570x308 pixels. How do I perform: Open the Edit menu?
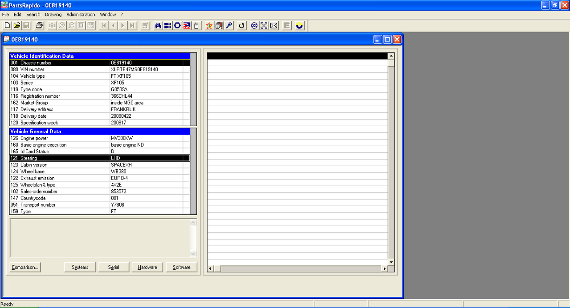coord(17,15)
